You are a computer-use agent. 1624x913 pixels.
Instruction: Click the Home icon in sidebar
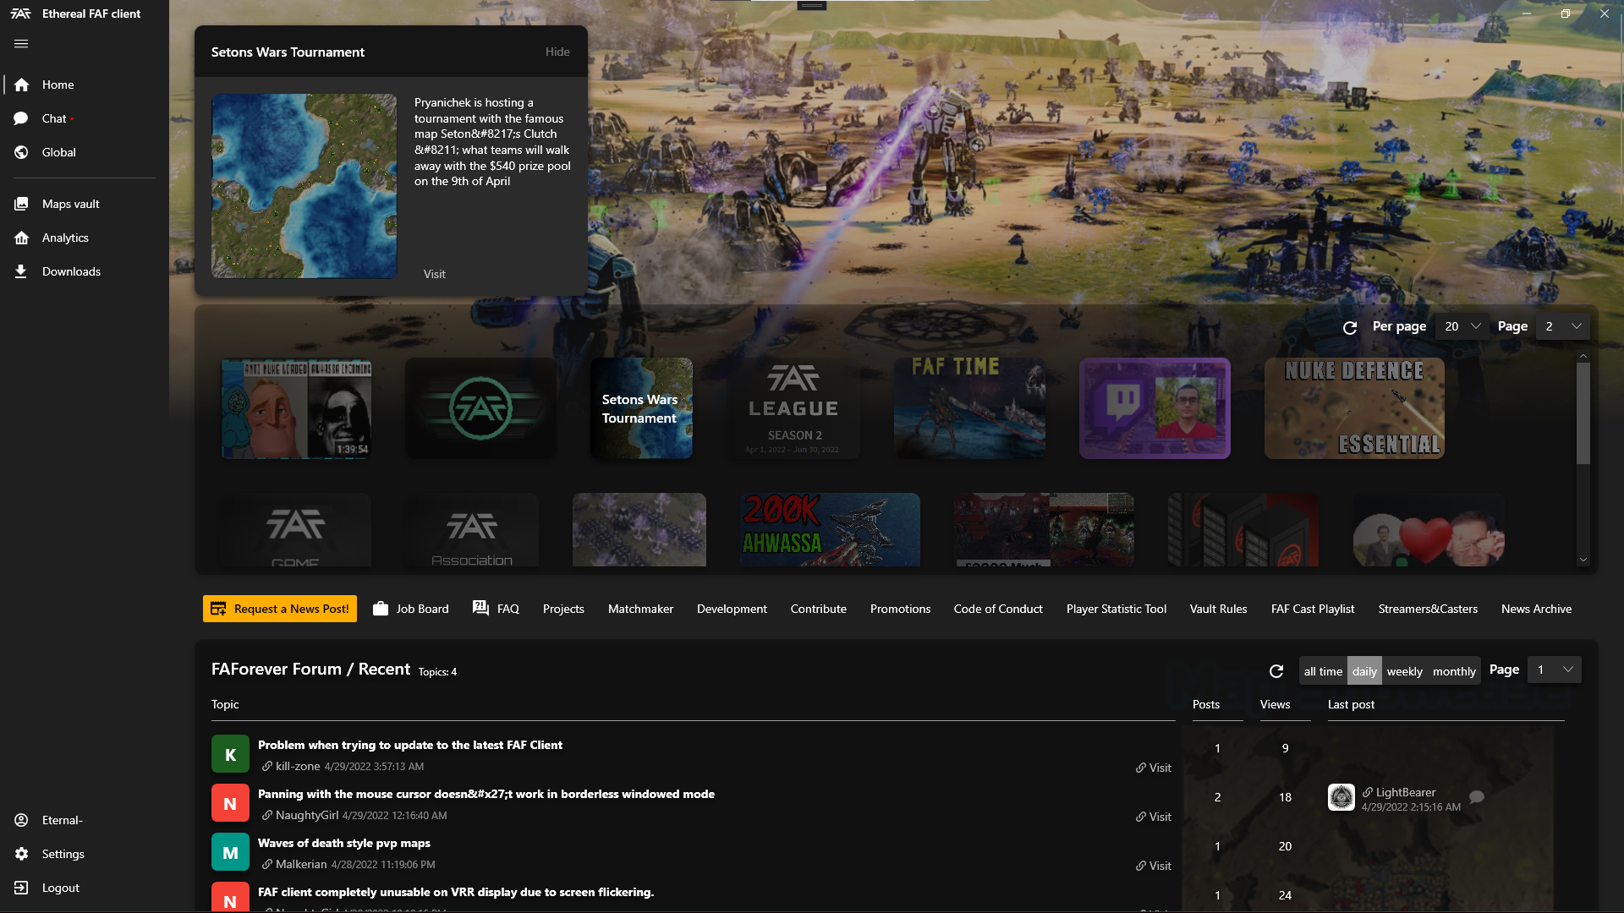(21, 85)
